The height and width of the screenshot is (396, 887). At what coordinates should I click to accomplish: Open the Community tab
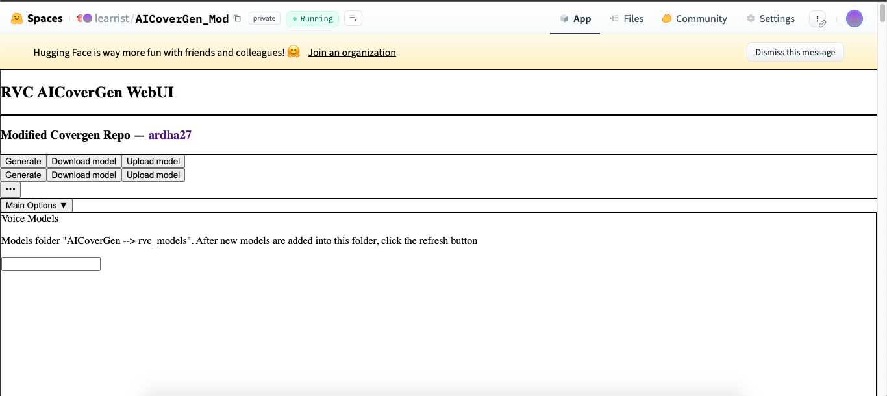694,18
